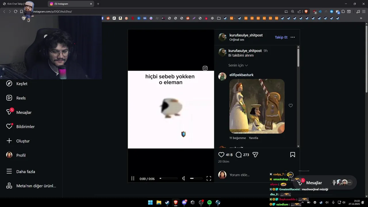View 11 beğenme likes list
Image resolution: width=368 pixels, height=207 pixels.
point(237,138)
